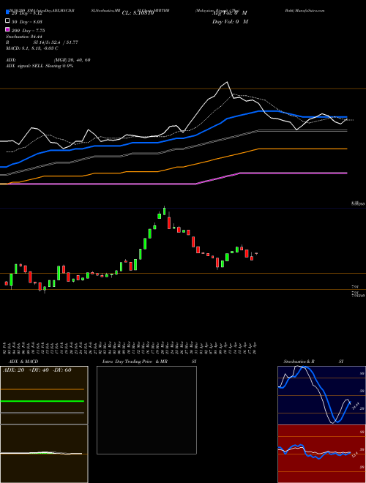Click the red RSI indicator chart
This screenshot has height=483, width=366.
click(x=321, y=454)
